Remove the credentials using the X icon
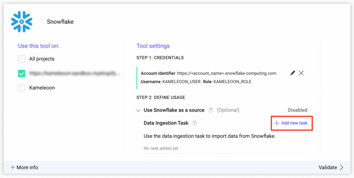354x178 pixels. pyautogui.click(x=301, y=73)
